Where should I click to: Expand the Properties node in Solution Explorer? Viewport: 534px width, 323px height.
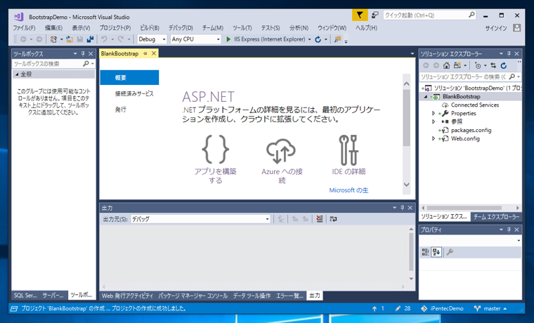(434, 113)
